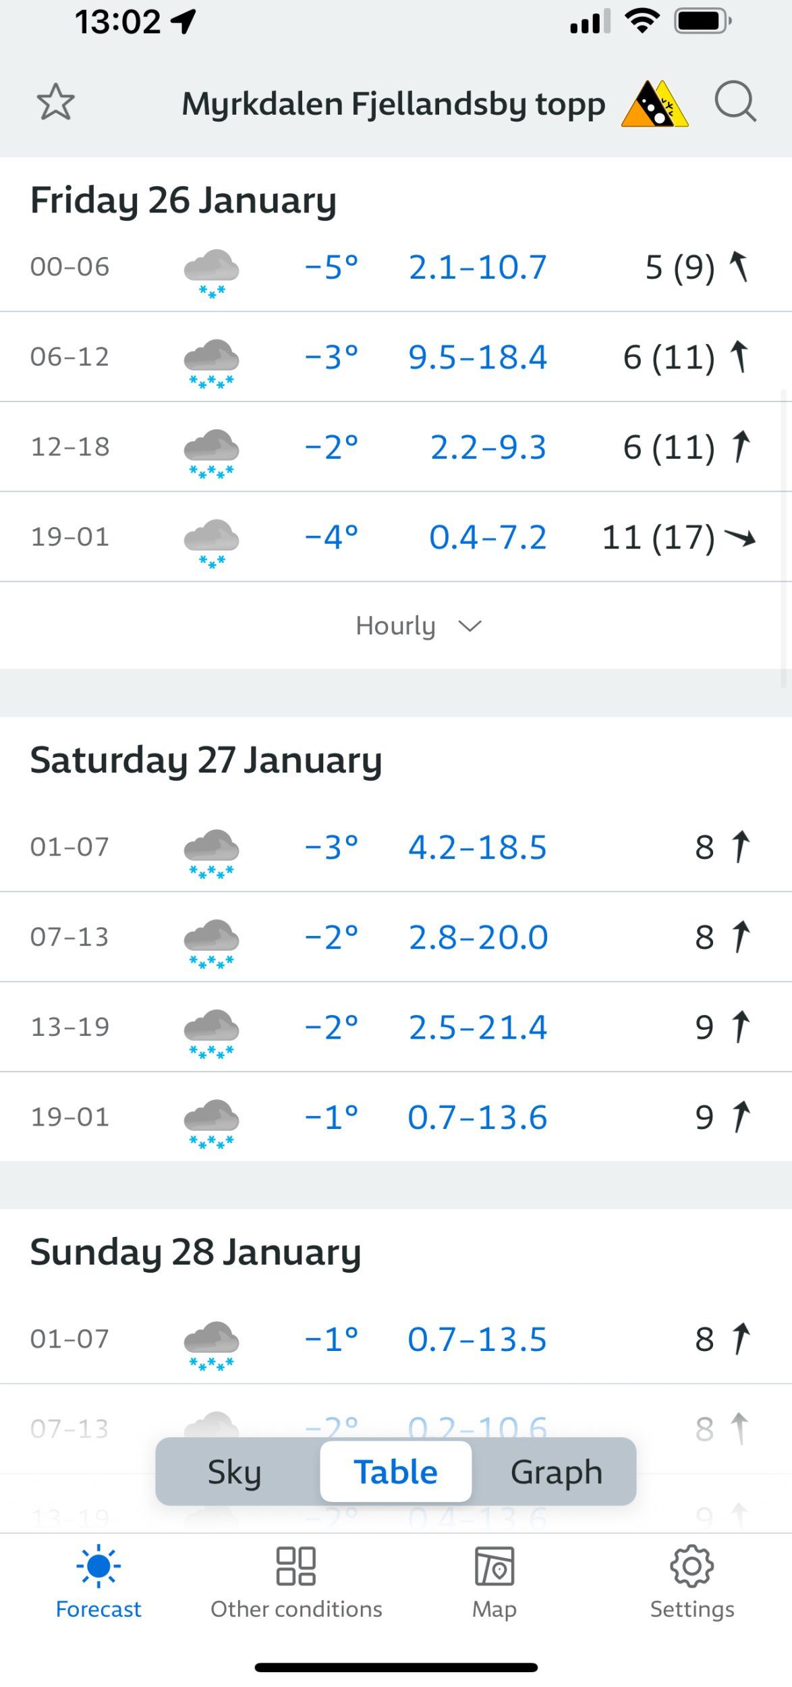Open the search magnifier icon
This screenshot has width=792, height=1687.
click(x=735, y=103)
